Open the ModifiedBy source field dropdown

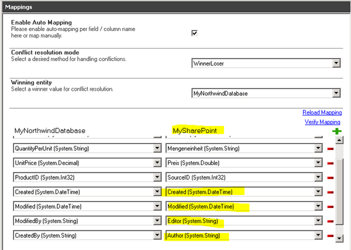point(157,221)
